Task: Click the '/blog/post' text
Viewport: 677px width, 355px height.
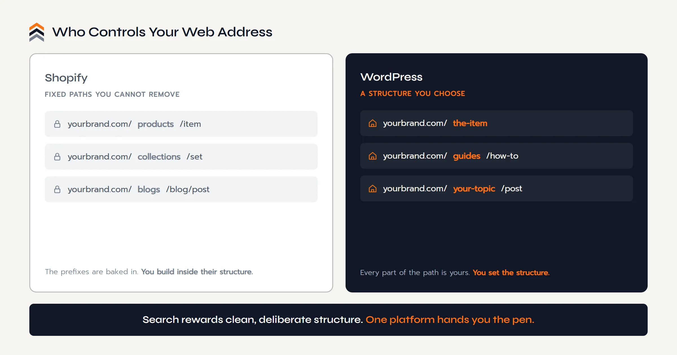Action: (x=188, y=189)
